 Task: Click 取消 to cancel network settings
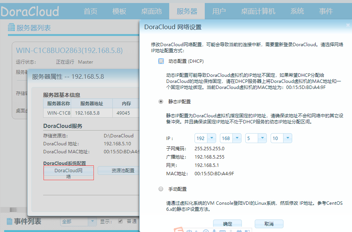pos(269,224)
